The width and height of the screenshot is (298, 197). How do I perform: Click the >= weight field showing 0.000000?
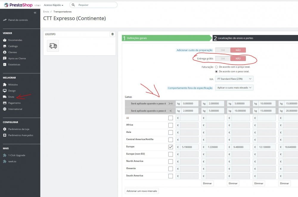pyautogui.click(x=190, y=104)
